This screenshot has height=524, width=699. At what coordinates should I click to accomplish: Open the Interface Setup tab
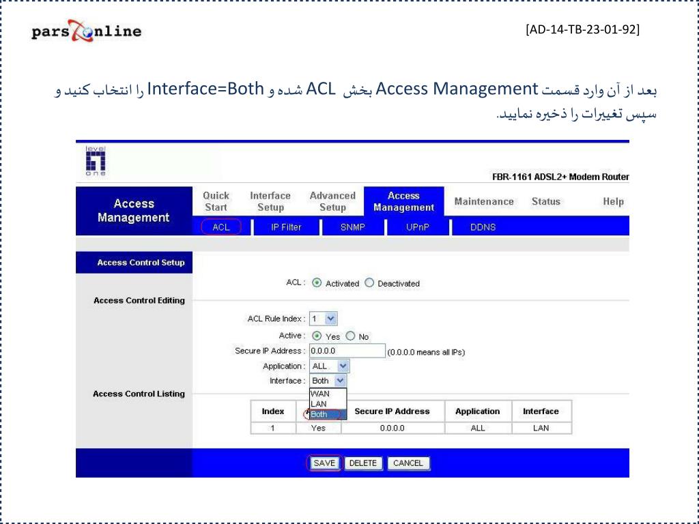[270, 201]
